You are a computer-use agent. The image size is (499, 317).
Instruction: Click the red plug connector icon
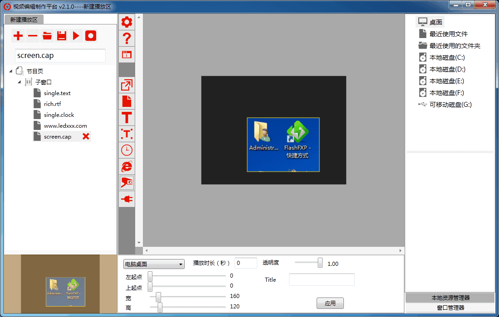click(x=127, y=199)
